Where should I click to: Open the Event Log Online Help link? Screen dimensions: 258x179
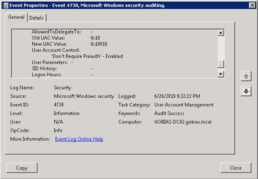pos(79,139)
